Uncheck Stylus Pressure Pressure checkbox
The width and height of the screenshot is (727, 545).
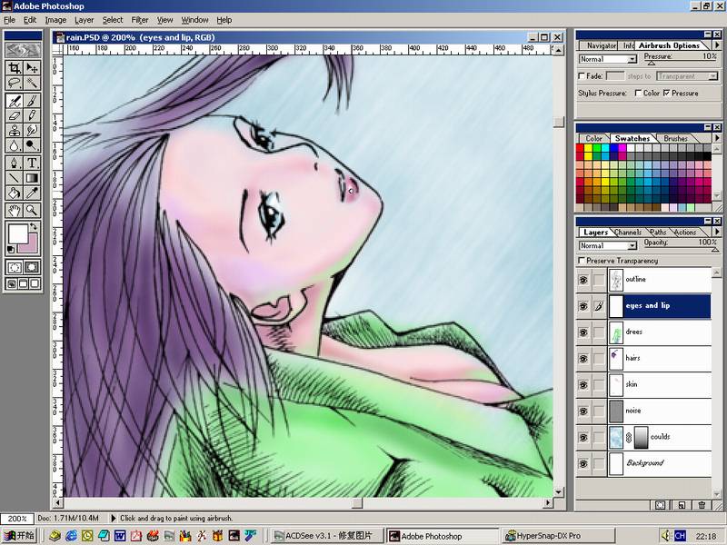pos(667,94)
